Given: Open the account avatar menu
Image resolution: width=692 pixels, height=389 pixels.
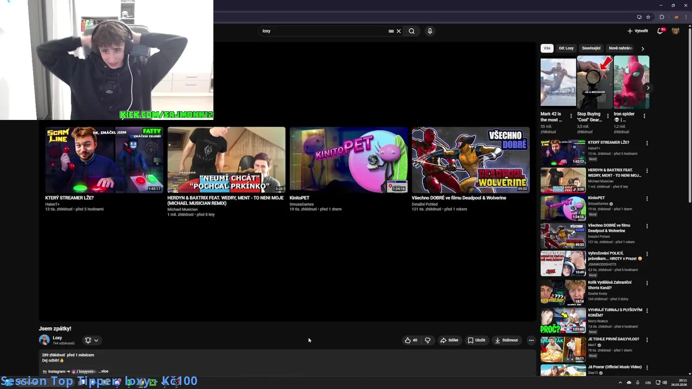Looking at the screenshot, I should (x=675, y=31).
